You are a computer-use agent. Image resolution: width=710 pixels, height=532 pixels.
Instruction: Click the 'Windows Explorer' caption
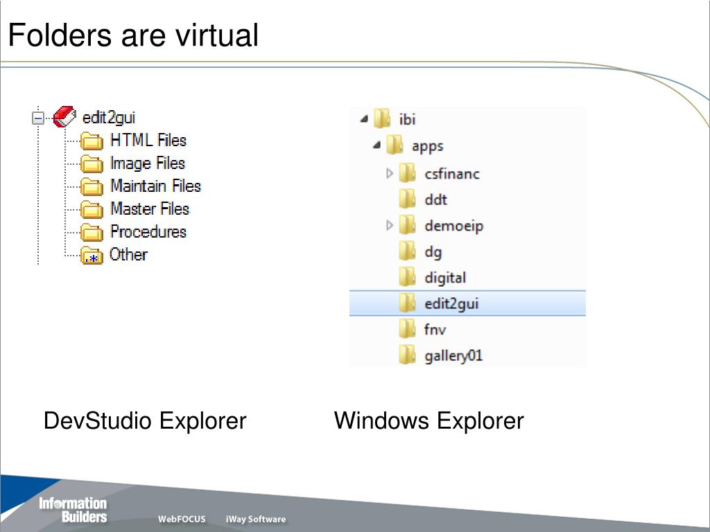428,420
